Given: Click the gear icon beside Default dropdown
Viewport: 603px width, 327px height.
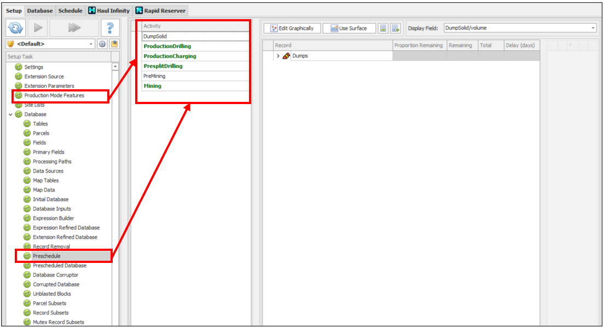Looking at the screenshot, I should point(102,44).
